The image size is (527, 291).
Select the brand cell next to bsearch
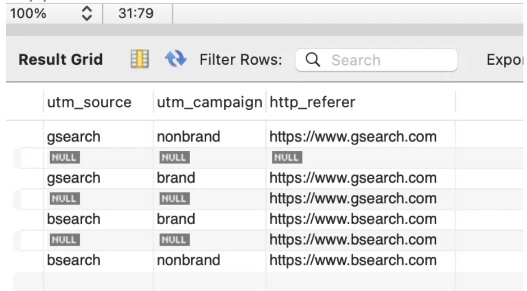coord(176,219)
